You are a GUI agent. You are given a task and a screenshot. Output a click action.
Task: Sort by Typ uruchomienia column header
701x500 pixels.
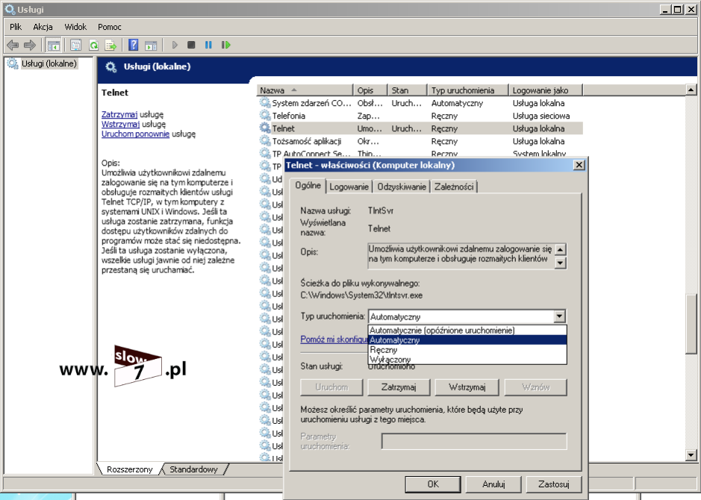[467, 90]
